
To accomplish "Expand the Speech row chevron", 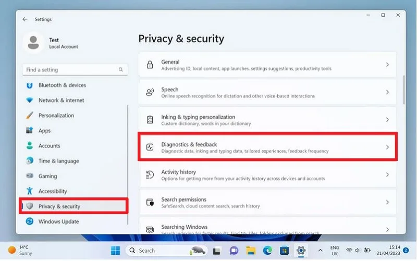I will point(387,92).
